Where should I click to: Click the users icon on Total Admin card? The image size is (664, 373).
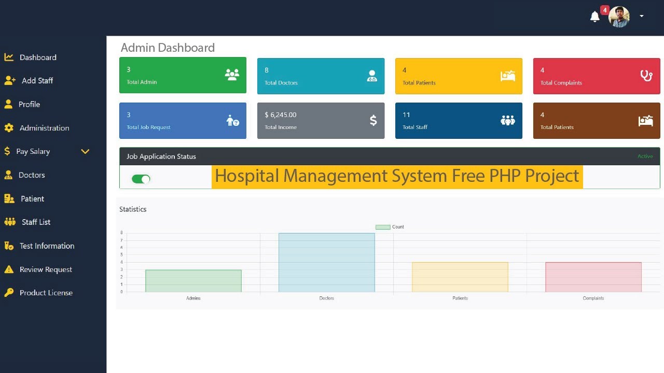[232, 75]
